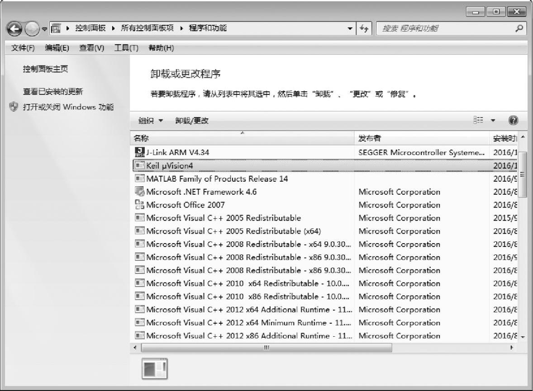Click icon of Visual C++ 2012 x64 Minimum Runtime

140,322
